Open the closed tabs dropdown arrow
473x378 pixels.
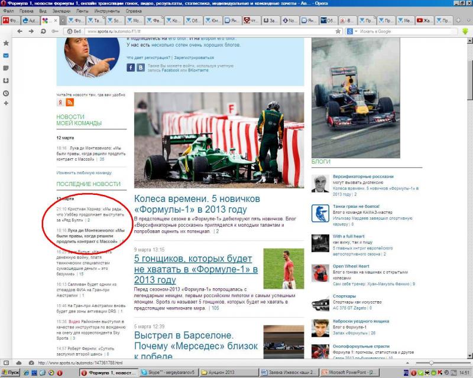pos(469,21)
